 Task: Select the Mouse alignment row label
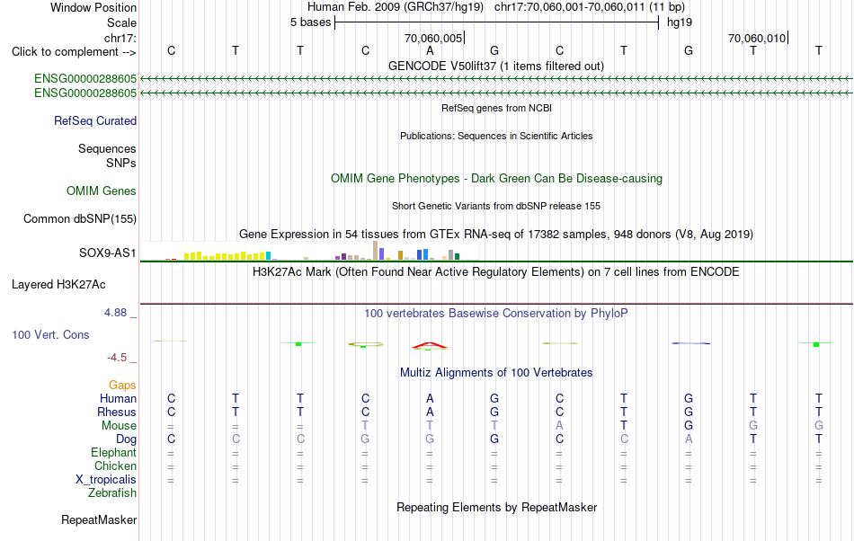point(119,426)
